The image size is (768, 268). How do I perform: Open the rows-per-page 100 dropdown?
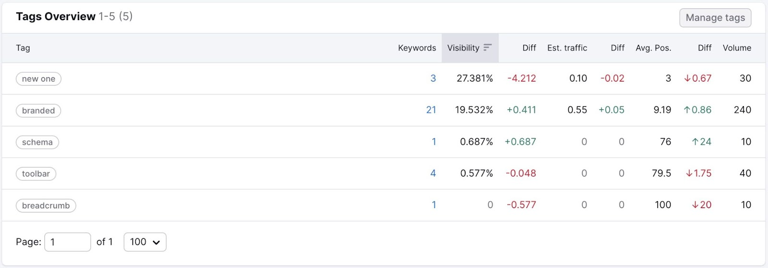(x=145, y=242)
